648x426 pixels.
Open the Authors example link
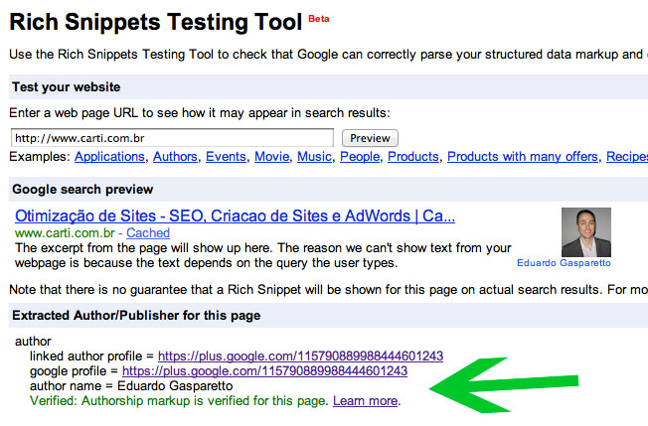click(x=176, y=157)
